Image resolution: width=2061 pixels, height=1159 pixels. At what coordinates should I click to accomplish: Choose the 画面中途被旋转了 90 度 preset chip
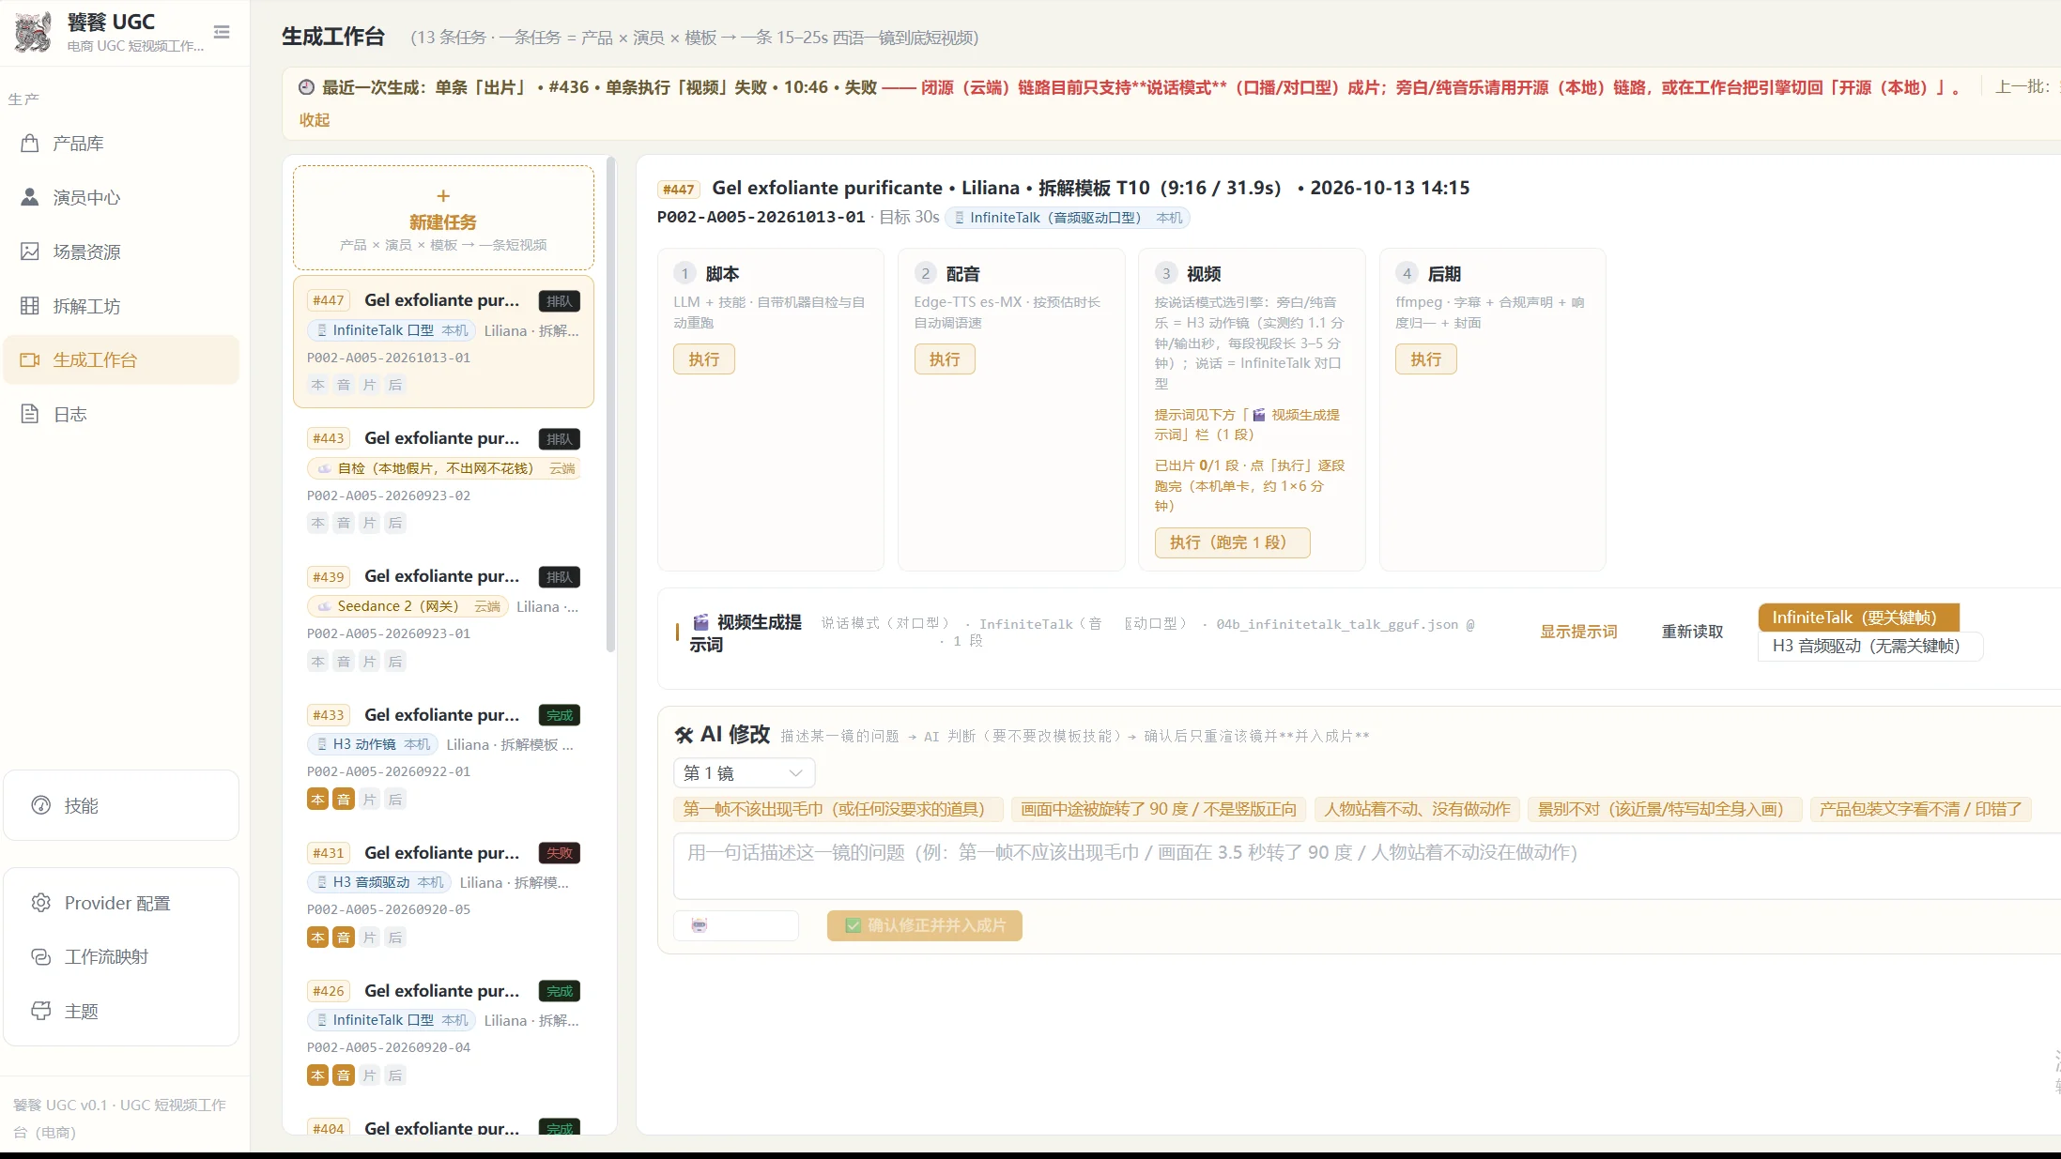tap(1159, 809)
